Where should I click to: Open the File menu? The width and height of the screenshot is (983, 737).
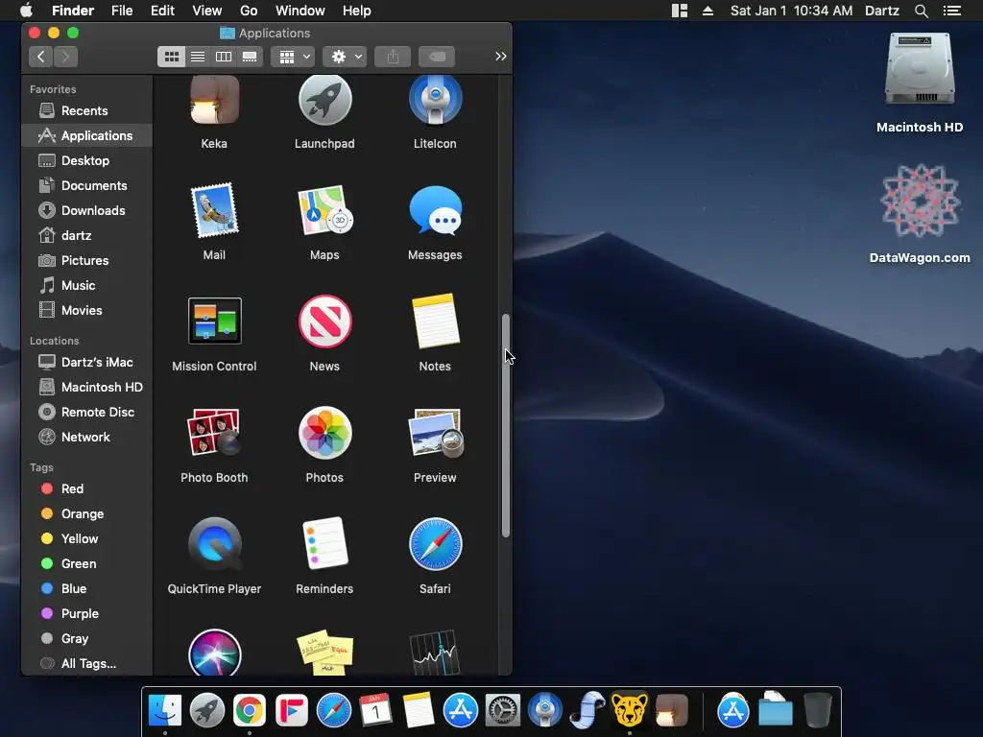coord(122,11)
